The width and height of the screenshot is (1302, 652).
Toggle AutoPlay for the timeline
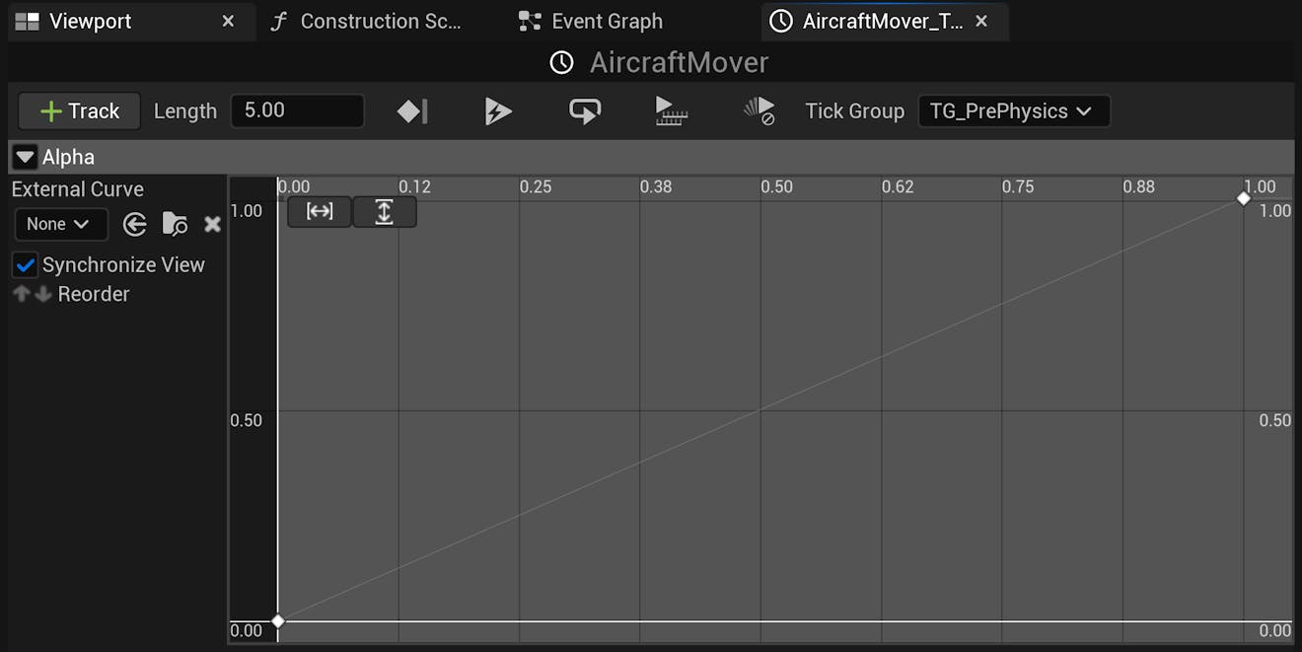point(498,111)
